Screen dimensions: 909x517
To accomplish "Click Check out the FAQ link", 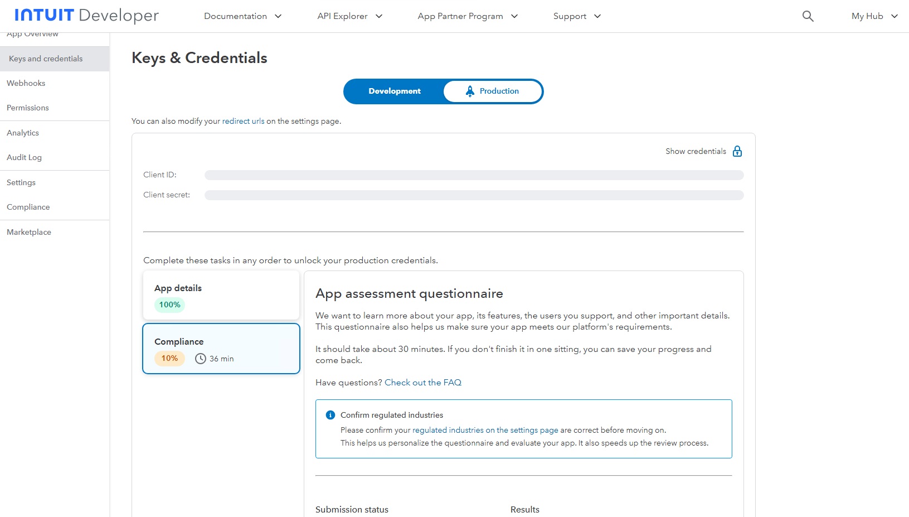I will pyautogui.click(x=423, y=383).
